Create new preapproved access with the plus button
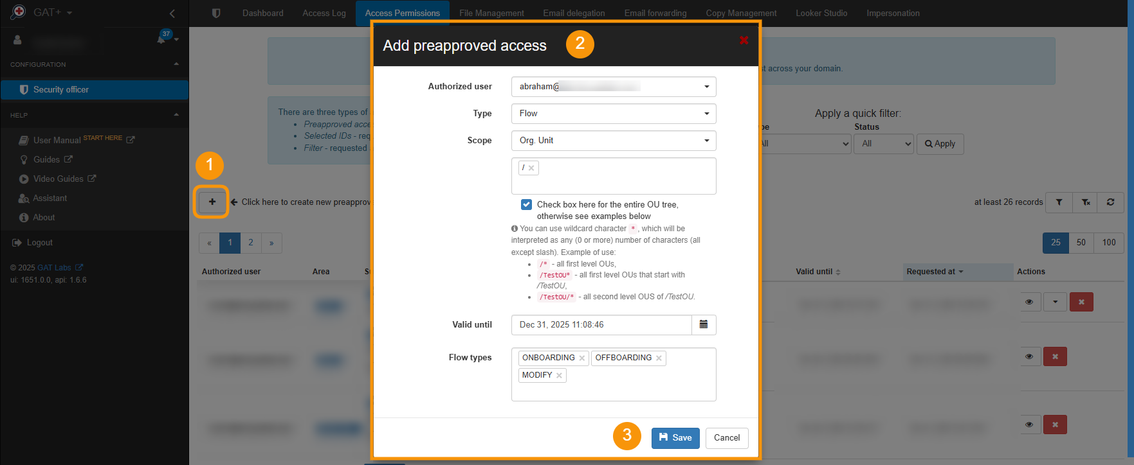Screen dimensions: 1134x465 tap(211, 202)
